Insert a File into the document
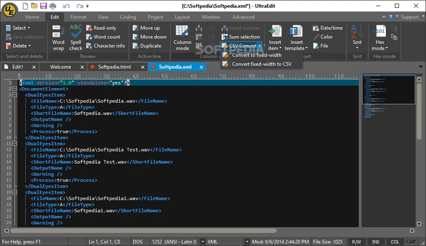This screenshot has height=246, width=426. point(321,46)
